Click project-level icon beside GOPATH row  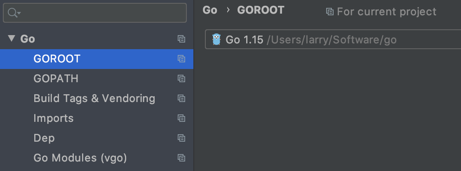(x=181, y=78)
